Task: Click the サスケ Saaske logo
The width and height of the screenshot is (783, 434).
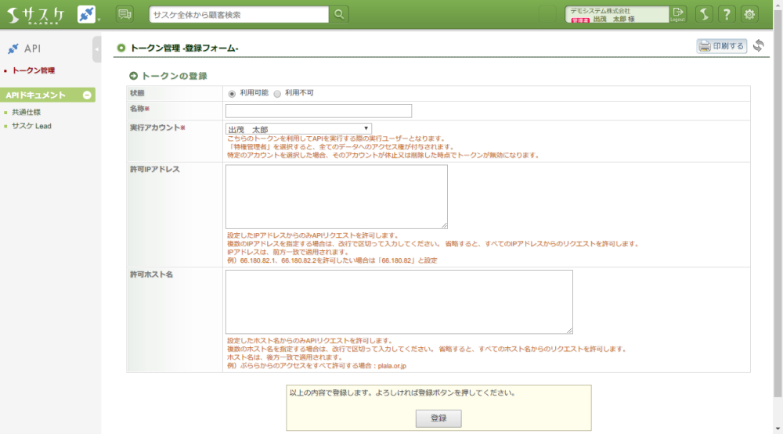Action: (x=37, y=14)
